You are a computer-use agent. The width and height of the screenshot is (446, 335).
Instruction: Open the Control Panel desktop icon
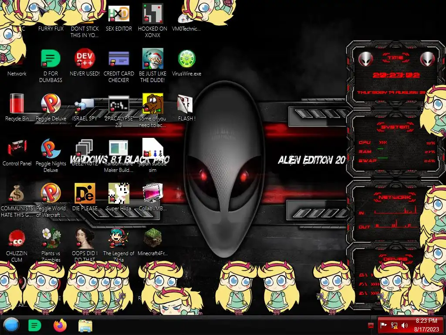pos(17,148)
